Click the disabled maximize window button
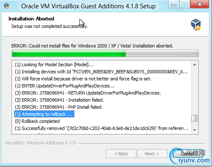Viewport: 212px width, 167px height. point(185,5)
